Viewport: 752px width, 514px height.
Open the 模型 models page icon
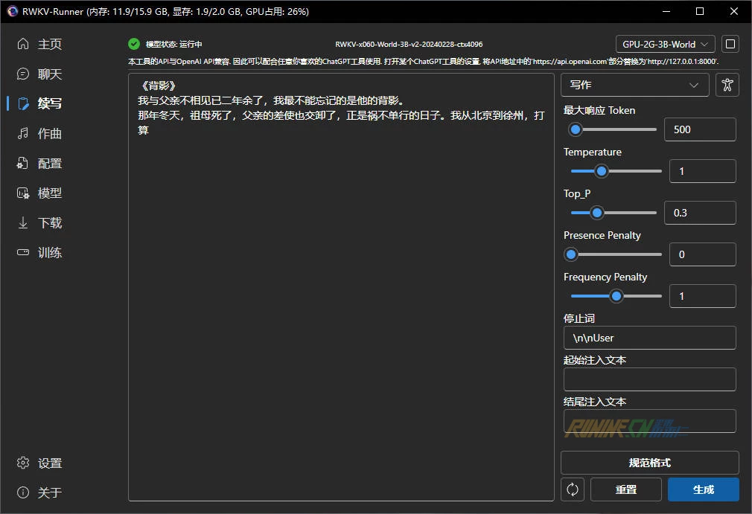point(23,193)
